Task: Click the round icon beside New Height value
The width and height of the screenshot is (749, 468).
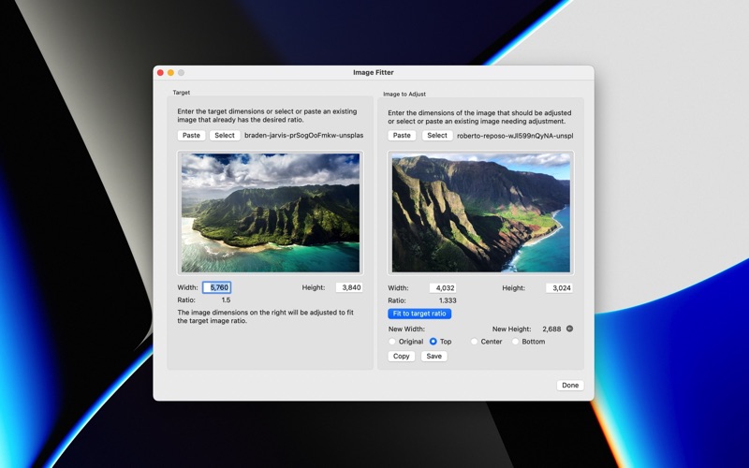Action: coord(569,329)
